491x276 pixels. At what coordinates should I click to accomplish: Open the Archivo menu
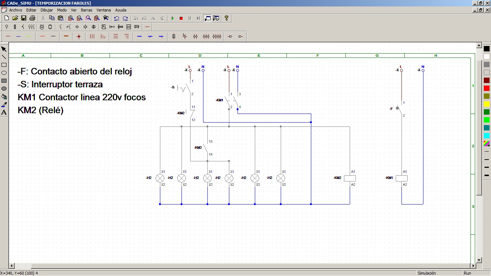[15, 10]
